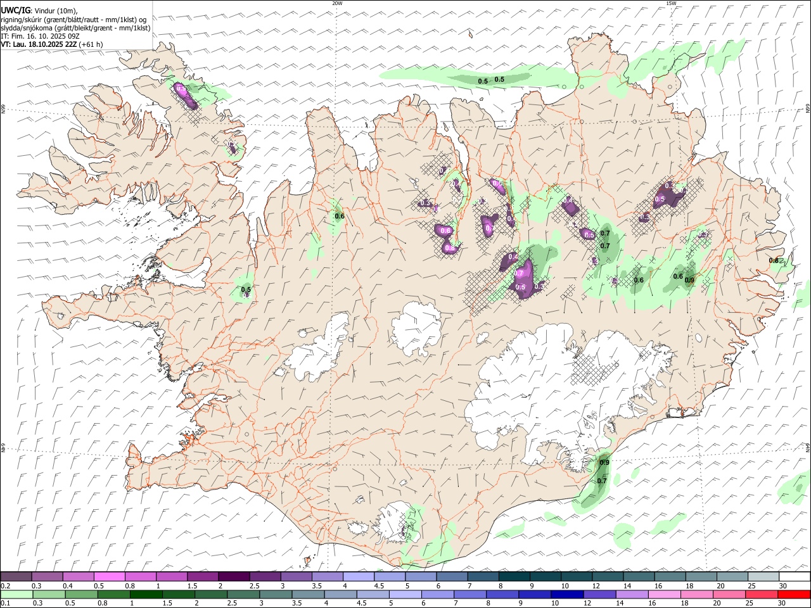This screenshot has height=608, width=811.
Task: Click the light lavender swatch labeled 4 in the top legend row
Action: click(358, 577)
